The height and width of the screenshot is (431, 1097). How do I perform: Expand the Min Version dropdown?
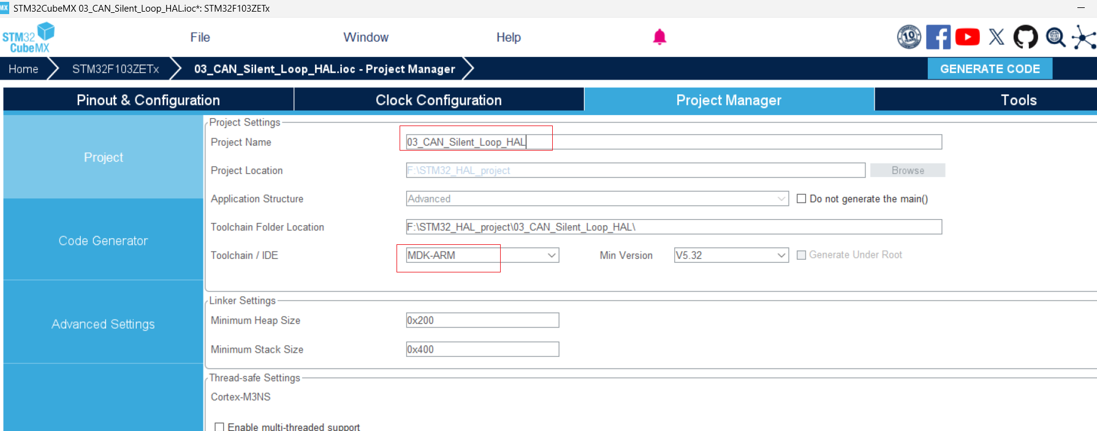[781, 255]
